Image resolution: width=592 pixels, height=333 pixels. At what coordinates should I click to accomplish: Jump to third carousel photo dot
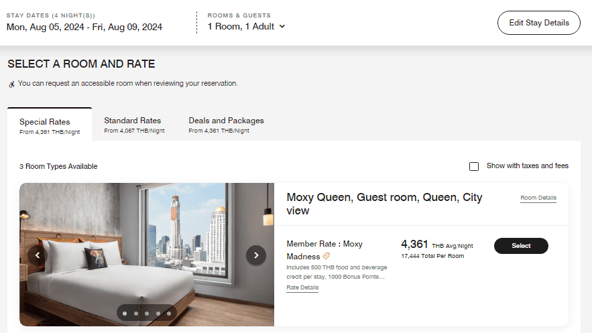(x=147, y=314)
